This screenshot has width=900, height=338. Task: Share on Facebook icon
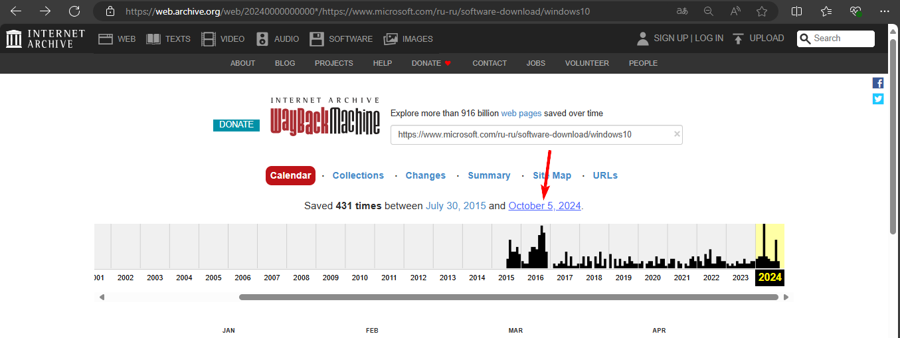[x=878, y=83]
